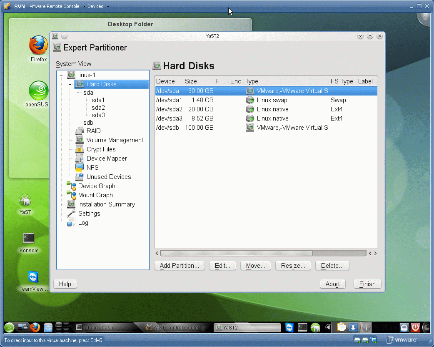Viewport: 434px width, 347px height.
Task: Open the clipboard tray icon
Action: [341, 327]
